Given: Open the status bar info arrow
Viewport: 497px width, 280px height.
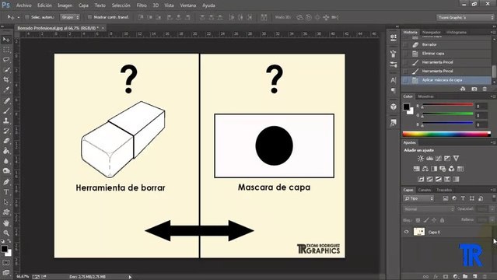Looking at the screenshot, I should click(x=130, y=277).
